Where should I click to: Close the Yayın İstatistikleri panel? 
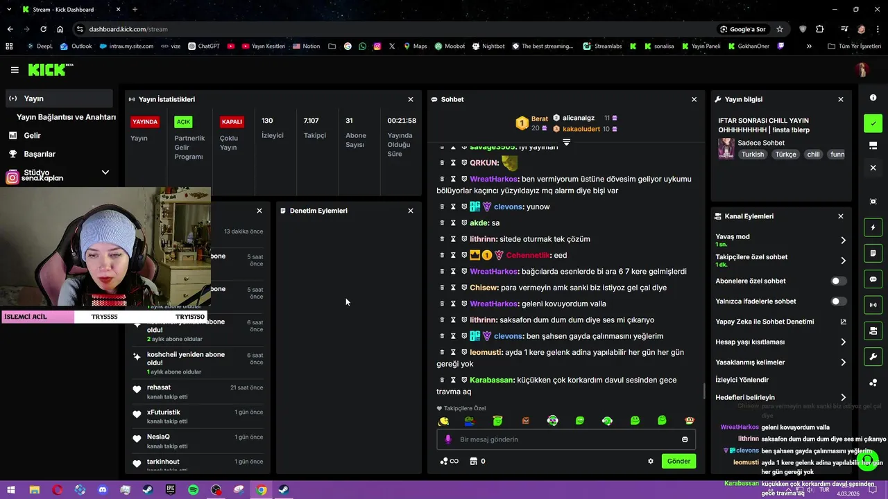[x=411, y=100]
